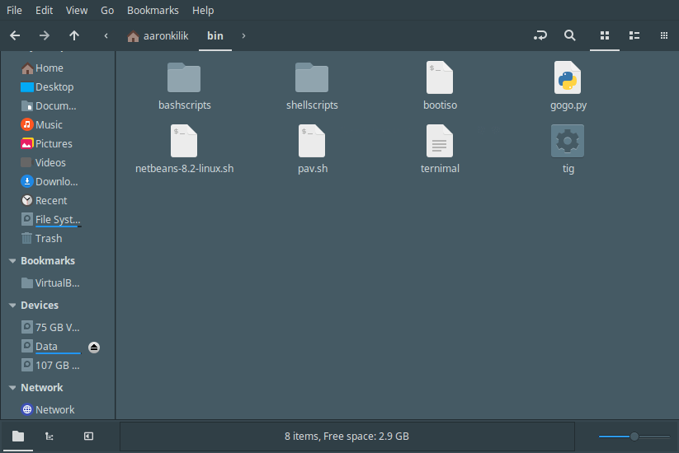Show Places in the sidebar
Screen dimensions: 679x453
click(18, 436)
